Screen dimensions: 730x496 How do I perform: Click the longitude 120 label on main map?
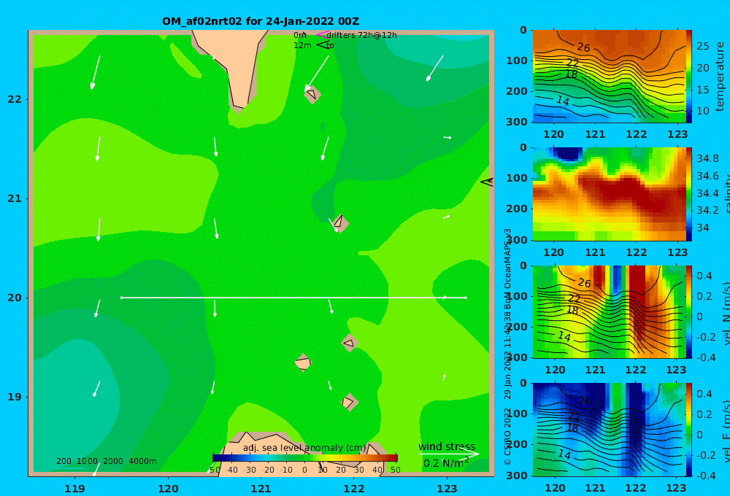click(x=168, y=489)
